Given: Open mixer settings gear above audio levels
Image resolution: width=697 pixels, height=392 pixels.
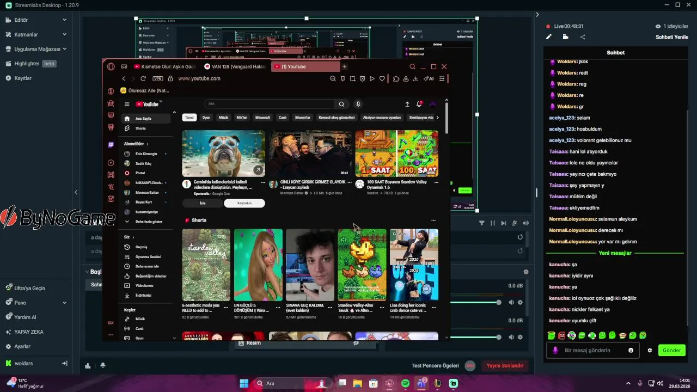Looking at the screenshot, I should [525, 272].
